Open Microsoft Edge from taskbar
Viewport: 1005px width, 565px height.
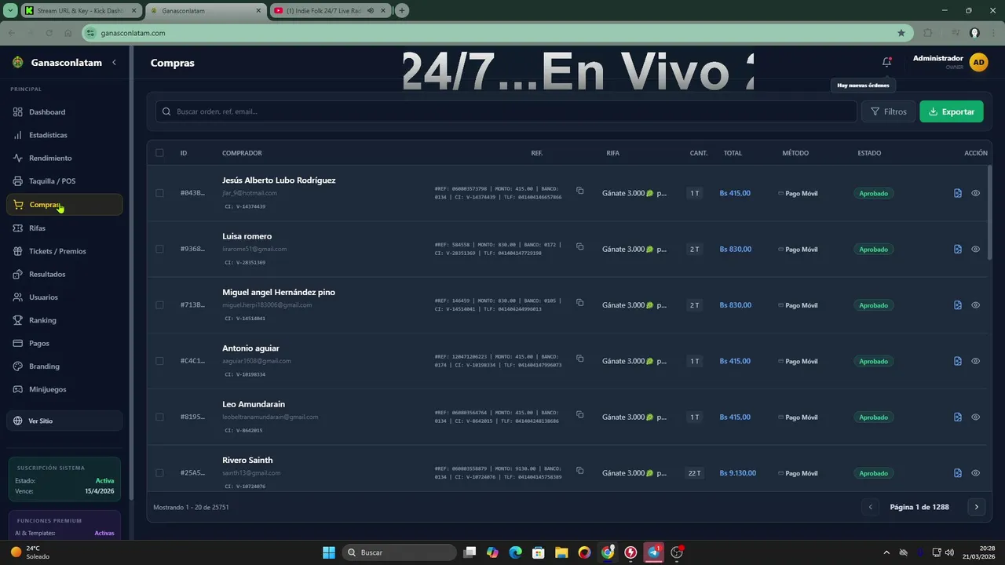pos(515,552)
